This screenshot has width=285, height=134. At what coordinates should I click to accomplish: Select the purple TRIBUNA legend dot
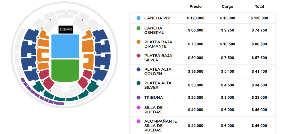pos(139,98)
